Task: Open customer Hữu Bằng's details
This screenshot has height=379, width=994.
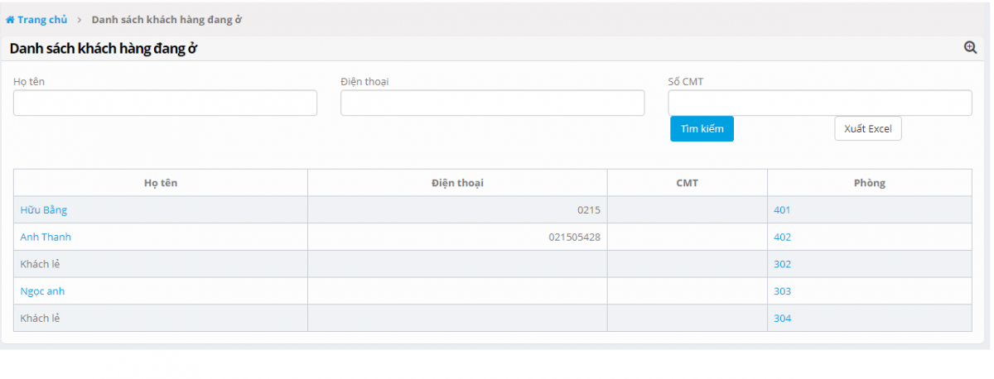Action: tap(43, 210)
